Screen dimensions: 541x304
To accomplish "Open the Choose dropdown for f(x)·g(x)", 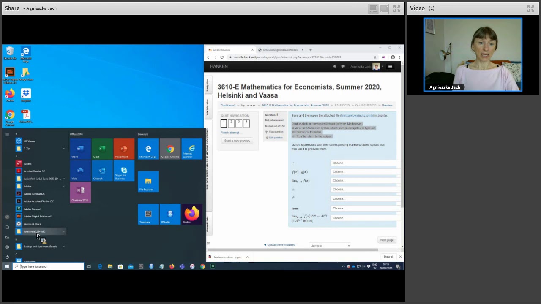I will click(x=364, y=172).
